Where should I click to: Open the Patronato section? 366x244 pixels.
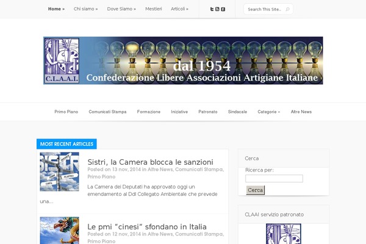[208, 112]
